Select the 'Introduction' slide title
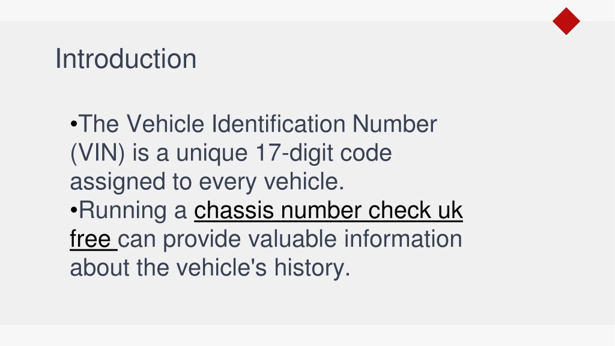Viewport: 615px width, 346px height. tap(126, 59)
